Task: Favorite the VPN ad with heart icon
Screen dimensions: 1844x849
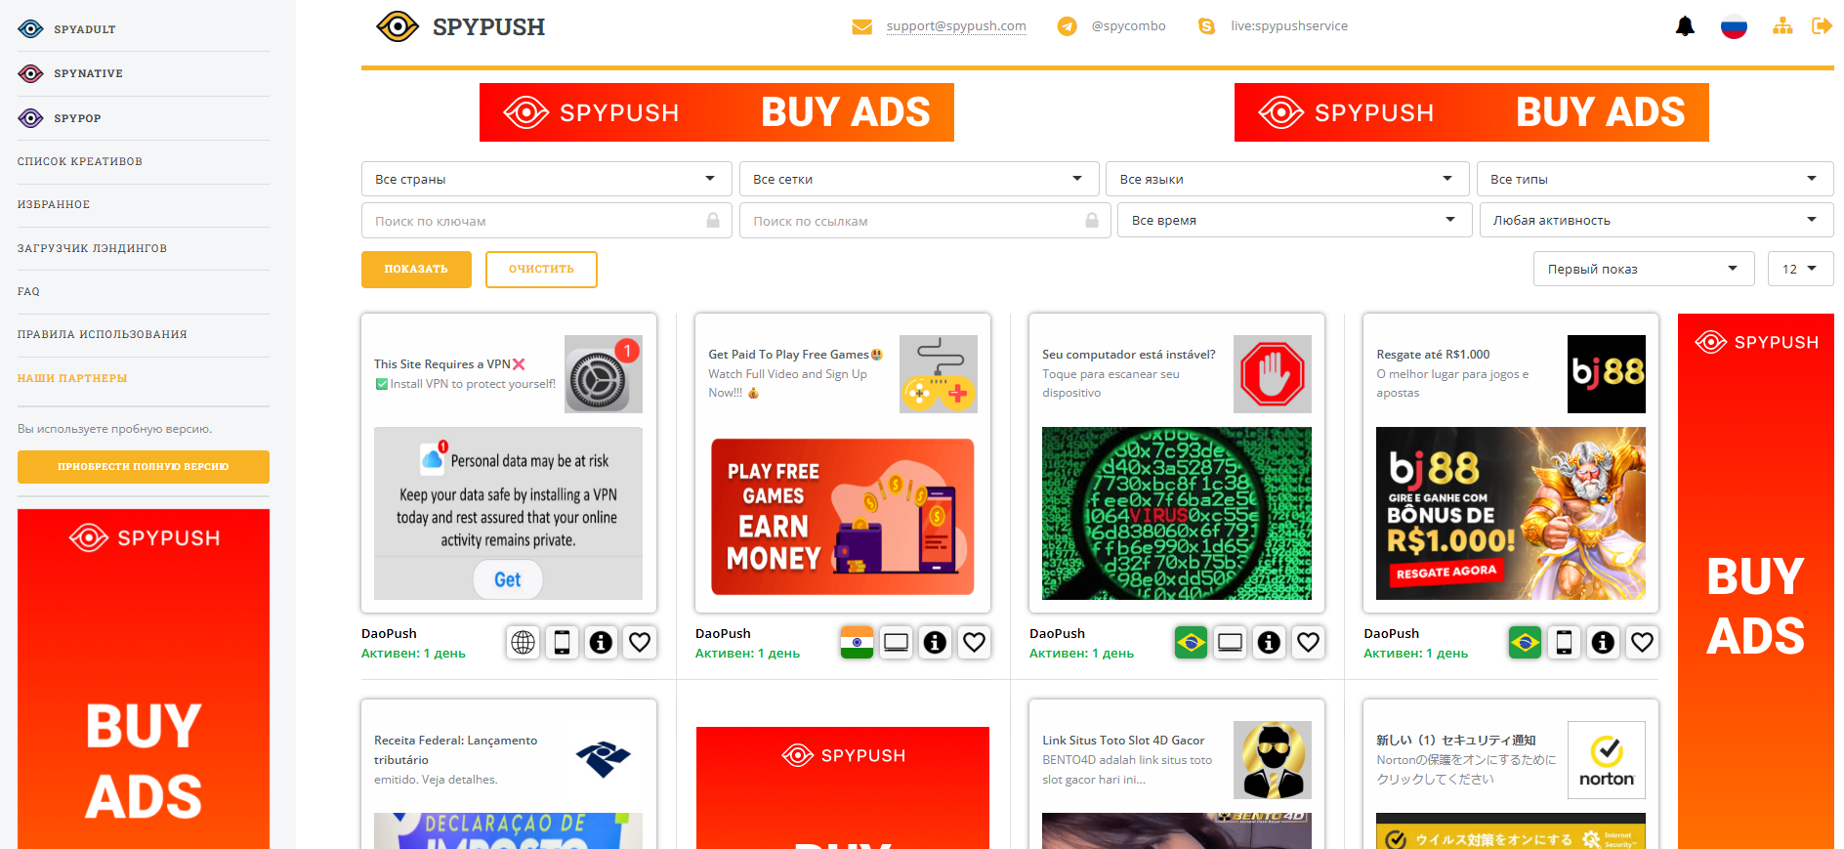Action: [x=640, y=642]
